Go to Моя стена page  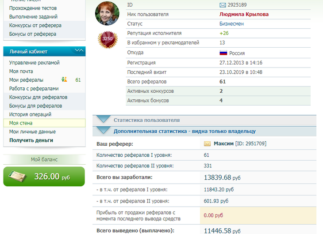20,123
